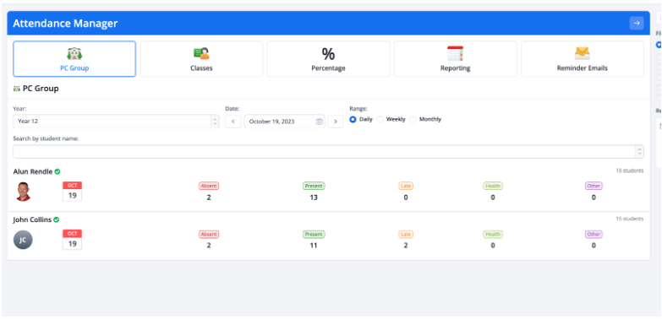Click the Oct 19 calendar icon for Alun Rendle
Image resolution: width=662 pixels, height=319 pixels.
(x=72, y=192)
